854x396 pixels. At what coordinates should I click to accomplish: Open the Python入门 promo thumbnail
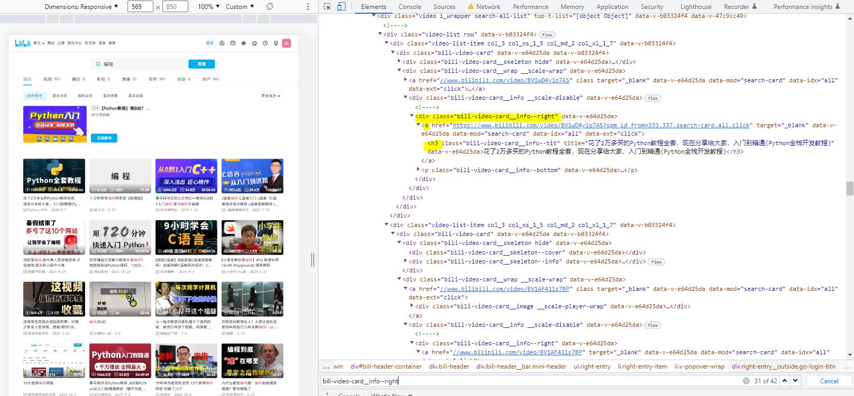pyautogui.click(x=55, y=124)
